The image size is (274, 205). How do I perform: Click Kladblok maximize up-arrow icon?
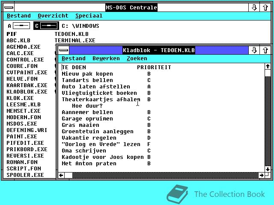click(265, 50)
